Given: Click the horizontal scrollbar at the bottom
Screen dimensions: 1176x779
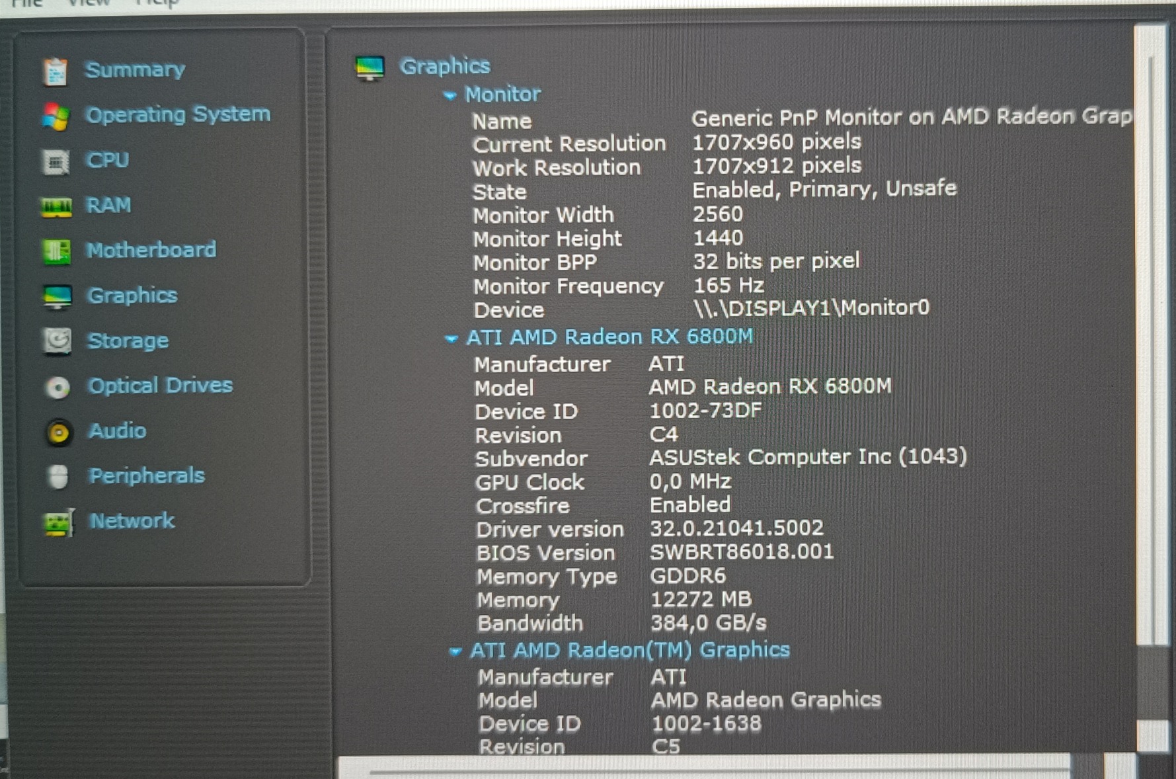Looking at the screenshot, I should pyautogui.click(x=704, y=768).
